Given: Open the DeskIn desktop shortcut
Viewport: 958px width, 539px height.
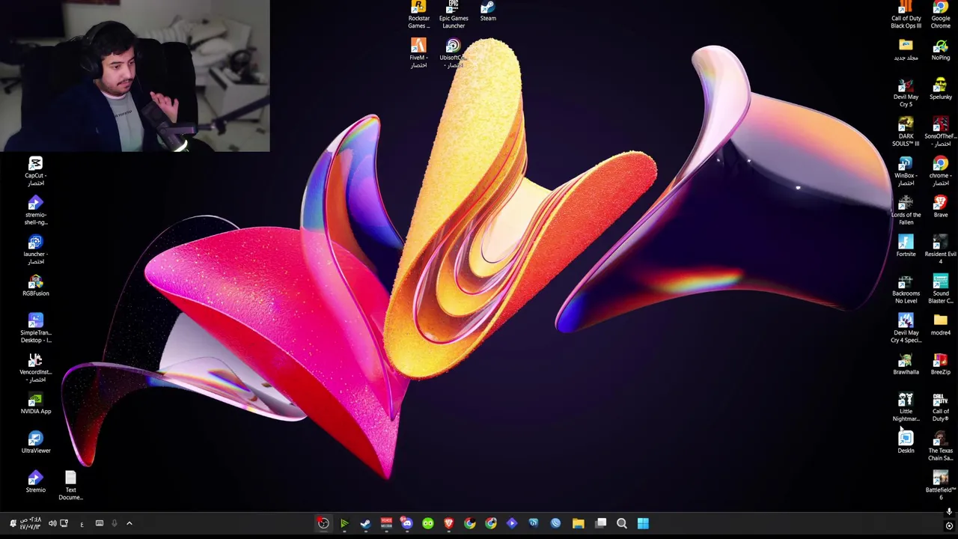Looking at the screenshot, I should (x=906, y=442).
